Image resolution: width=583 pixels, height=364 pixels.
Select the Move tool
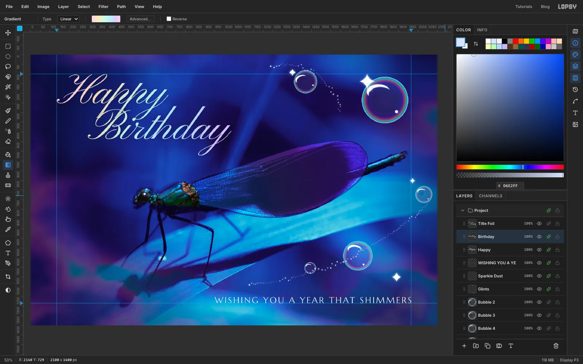[8, 33]
